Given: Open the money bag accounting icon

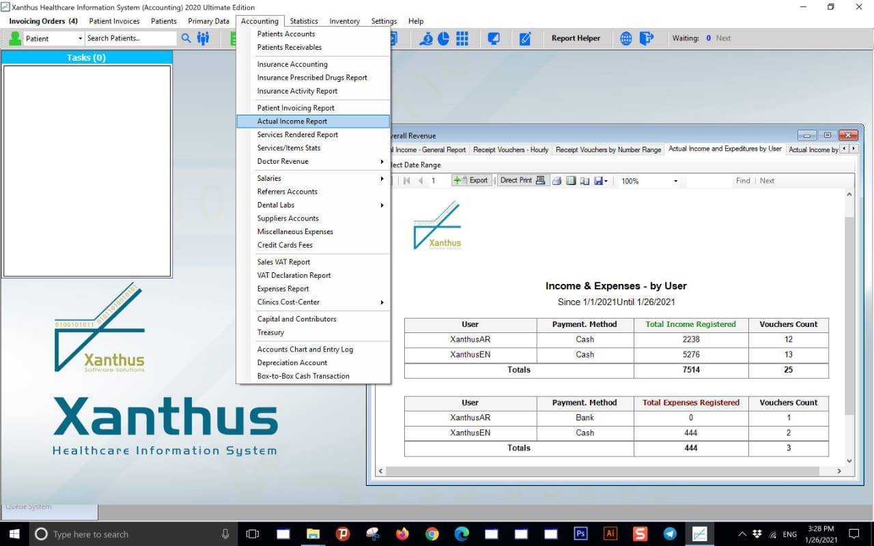Looking at the screenshot, I should click(427, 38).
